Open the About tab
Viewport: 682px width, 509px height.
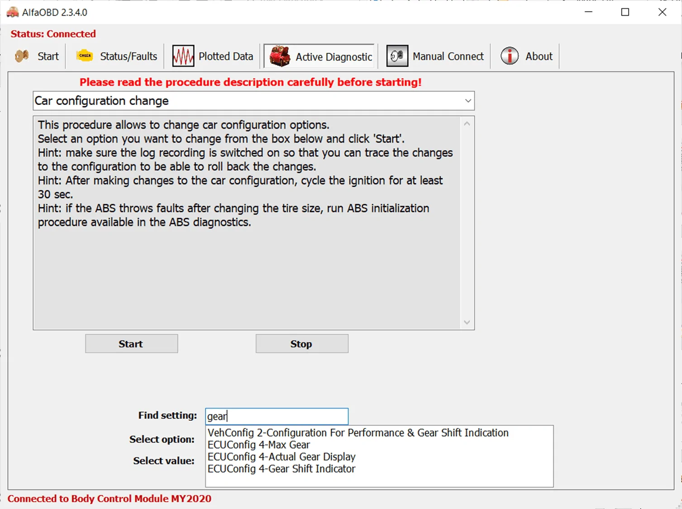[527, 56]
